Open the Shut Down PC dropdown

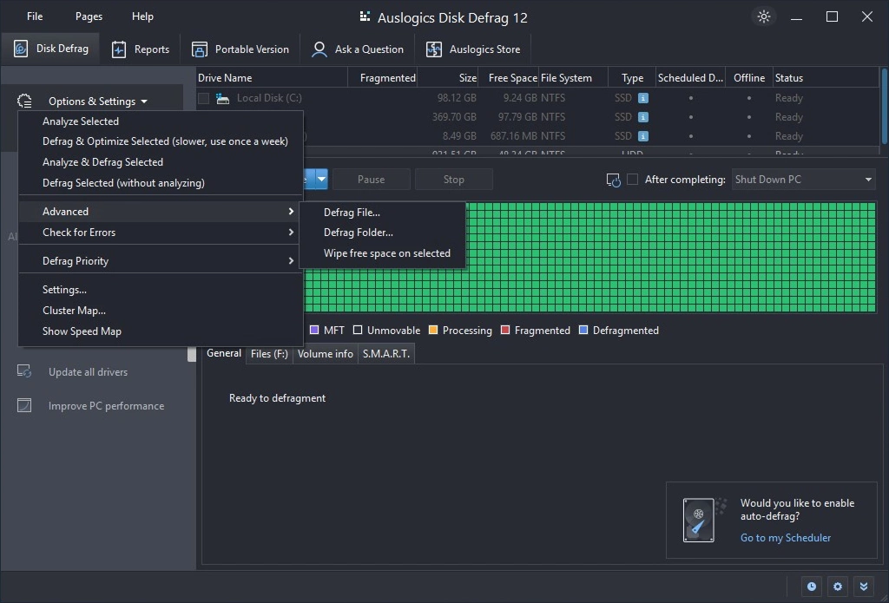click(x=803, y=180)
